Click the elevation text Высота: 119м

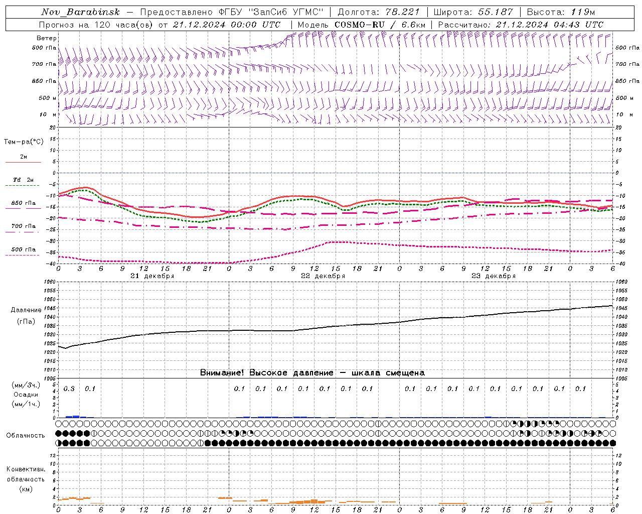561,12
